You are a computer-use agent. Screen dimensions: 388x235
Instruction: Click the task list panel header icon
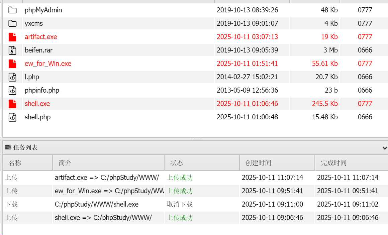click(8, 147)
